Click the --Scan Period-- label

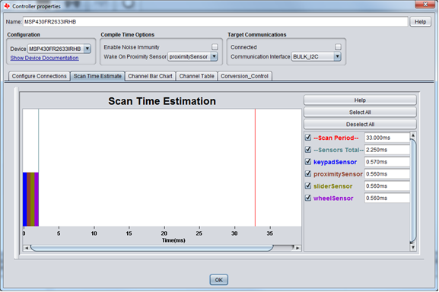[336, 138]
